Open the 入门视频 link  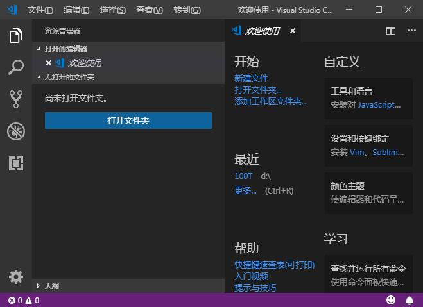pos(251,276)
